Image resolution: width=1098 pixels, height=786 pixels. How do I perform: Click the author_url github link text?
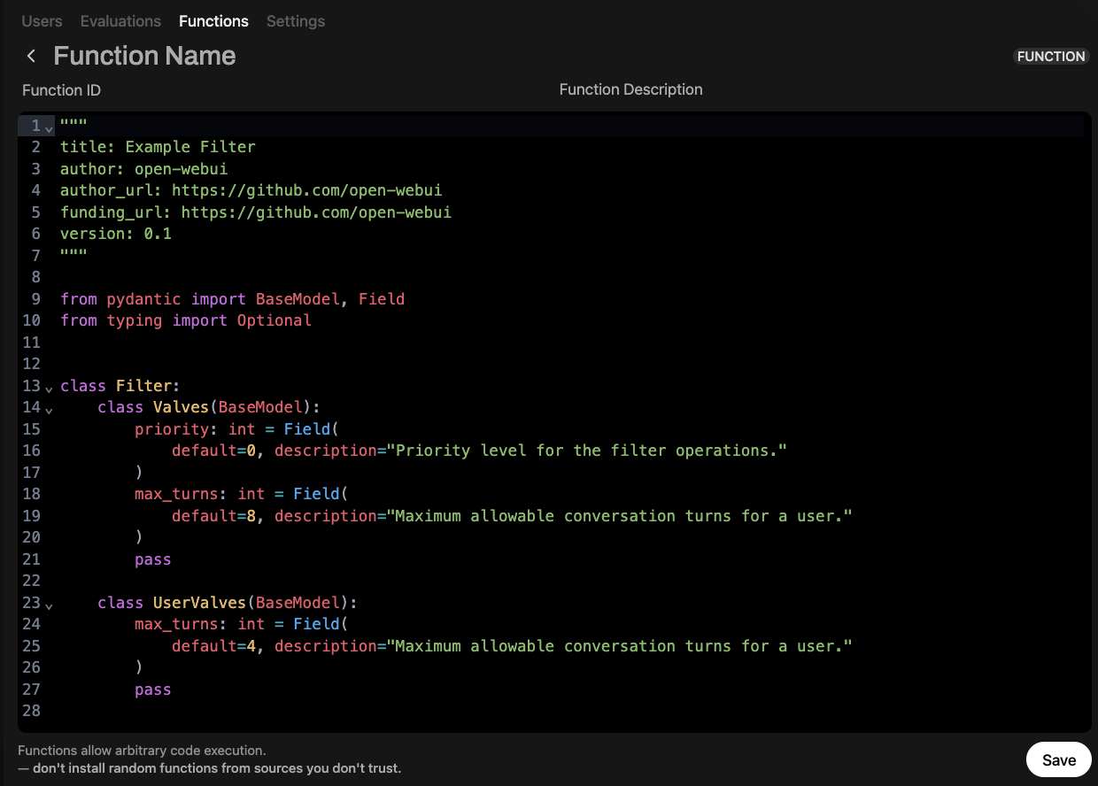pos(306,190)
